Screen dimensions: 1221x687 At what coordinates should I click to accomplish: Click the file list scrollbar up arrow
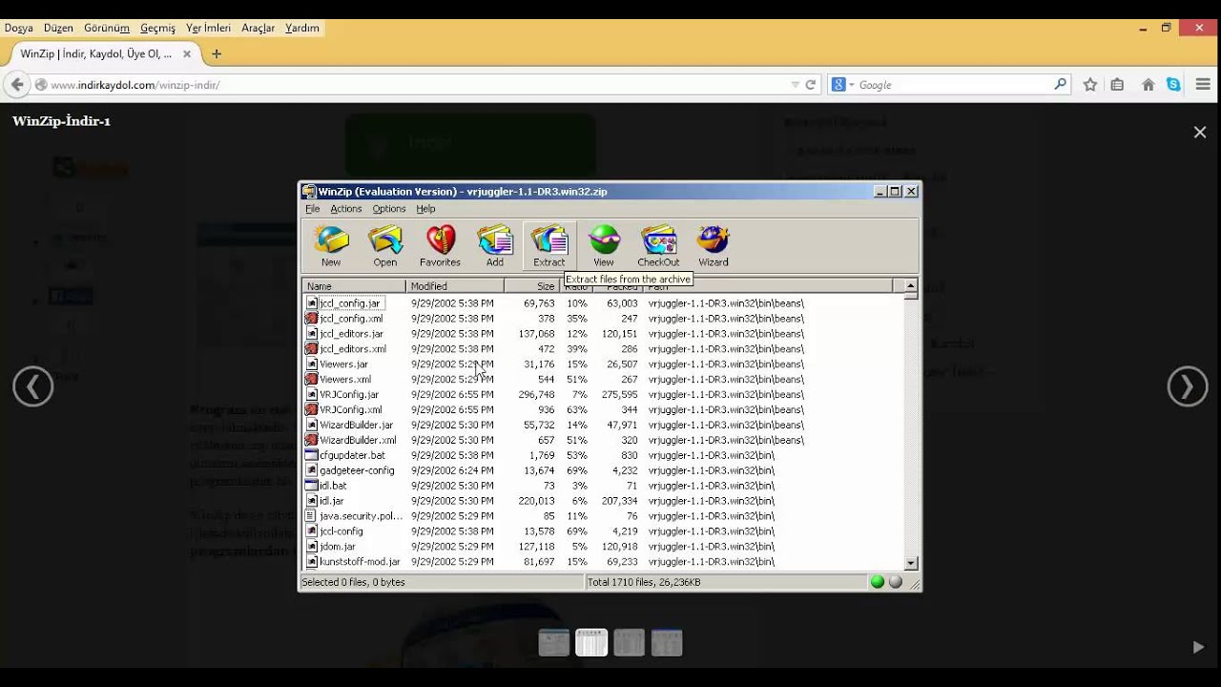(x=911, y=285)
